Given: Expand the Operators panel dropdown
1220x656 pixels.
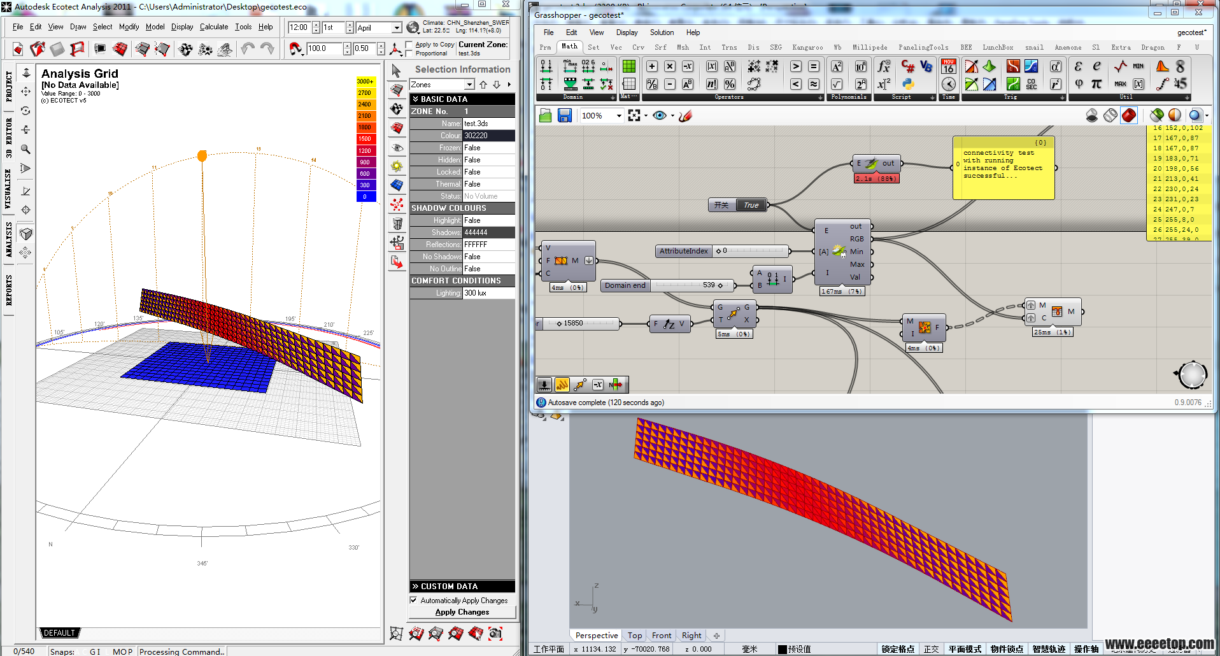Looking at the screenshot, I should coord(820,97).
